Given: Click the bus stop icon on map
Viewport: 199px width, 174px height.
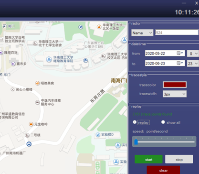Looking at the screenshot, I should tap(29, 144).
